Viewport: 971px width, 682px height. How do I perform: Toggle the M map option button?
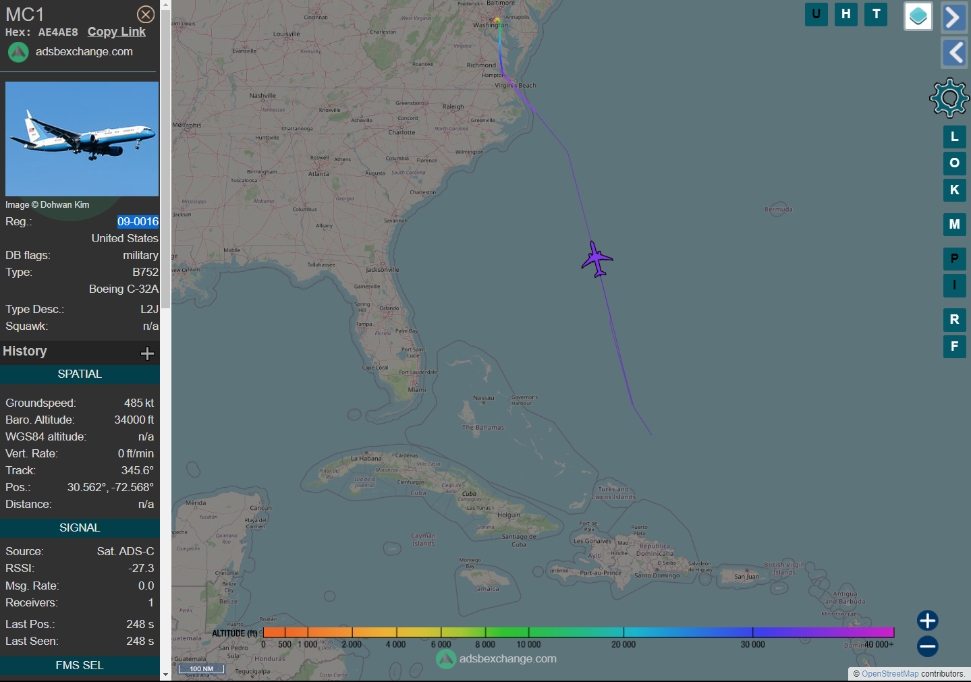pyautogui.click(x=954, y=225)
